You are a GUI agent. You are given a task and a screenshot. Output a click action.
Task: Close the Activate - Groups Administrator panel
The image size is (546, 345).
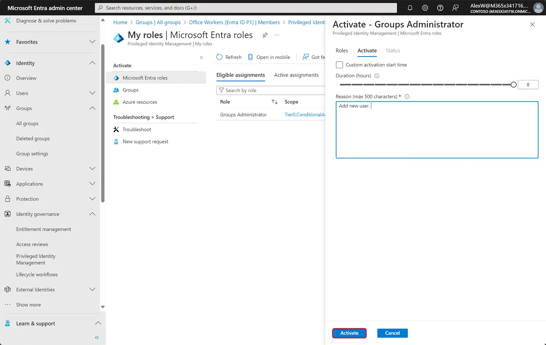(x=532, y=25)
